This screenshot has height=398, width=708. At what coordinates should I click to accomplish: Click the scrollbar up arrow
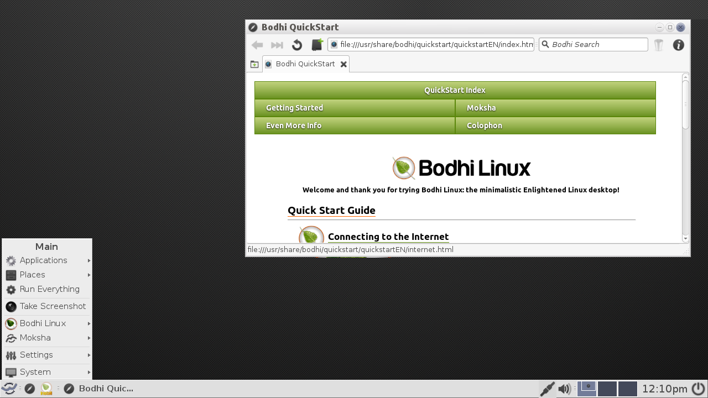(x=686, y=76)
